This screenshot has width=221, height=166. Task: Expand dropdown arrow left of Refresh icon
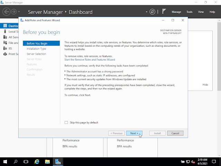pyautogui.click(x=146, y=12)
